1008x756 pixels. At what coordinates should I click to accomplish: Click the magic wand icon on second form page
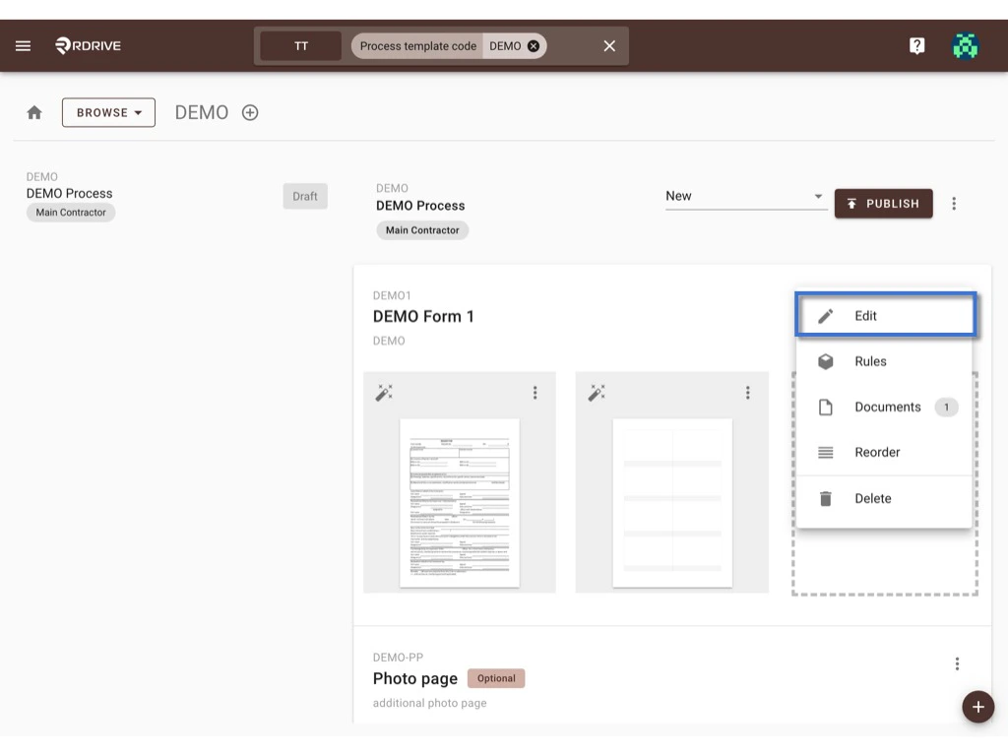(596, 392)
